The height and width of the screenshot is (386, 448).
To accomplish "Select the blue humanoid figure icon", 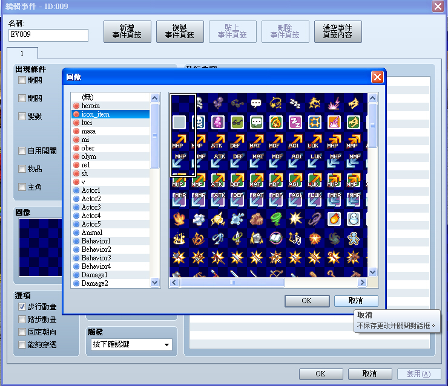I will (353, 239).
